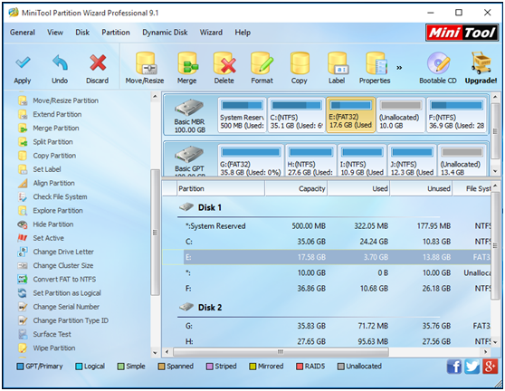Screen dimensions: 505x391
Task: Click Basic GPT disk icon
Action: (x=189, y=155)
